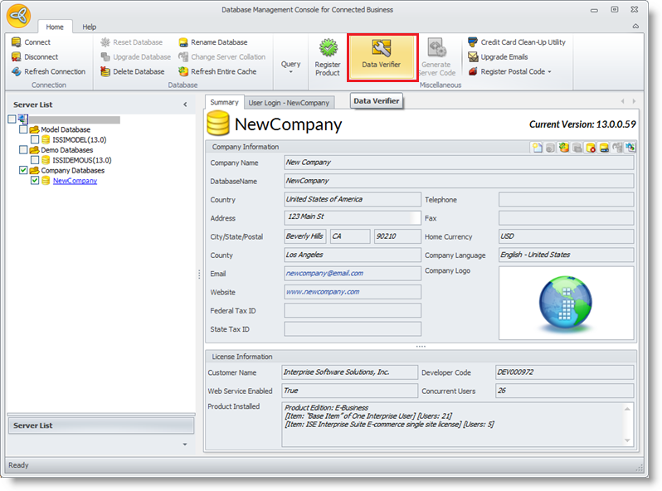Click the Disconnect server icon
Screen dimensions: 662x491
pos(17,57)
